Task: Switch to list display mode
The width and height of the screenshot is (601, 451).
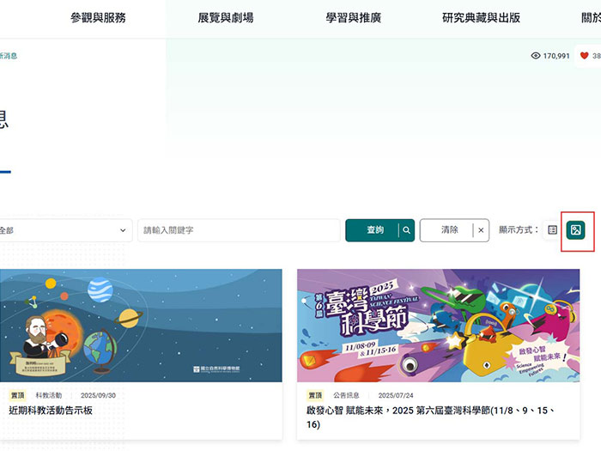Action: click(x=553, y=230)
